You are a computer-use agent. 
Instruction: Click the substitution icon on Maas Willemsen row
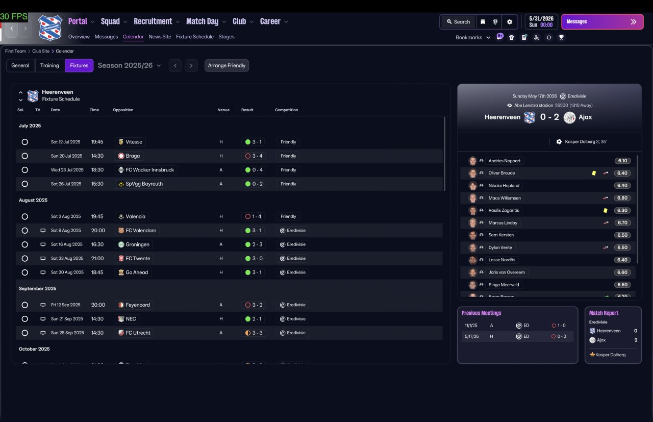(x=606, y=198)
